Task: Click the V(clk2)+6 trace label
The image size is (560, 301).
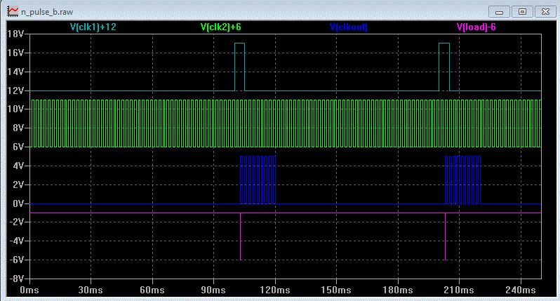Action: pos(221,27)
